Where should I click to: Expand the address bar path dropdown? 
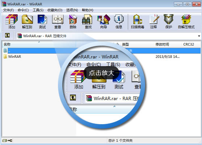click(199, 36)
